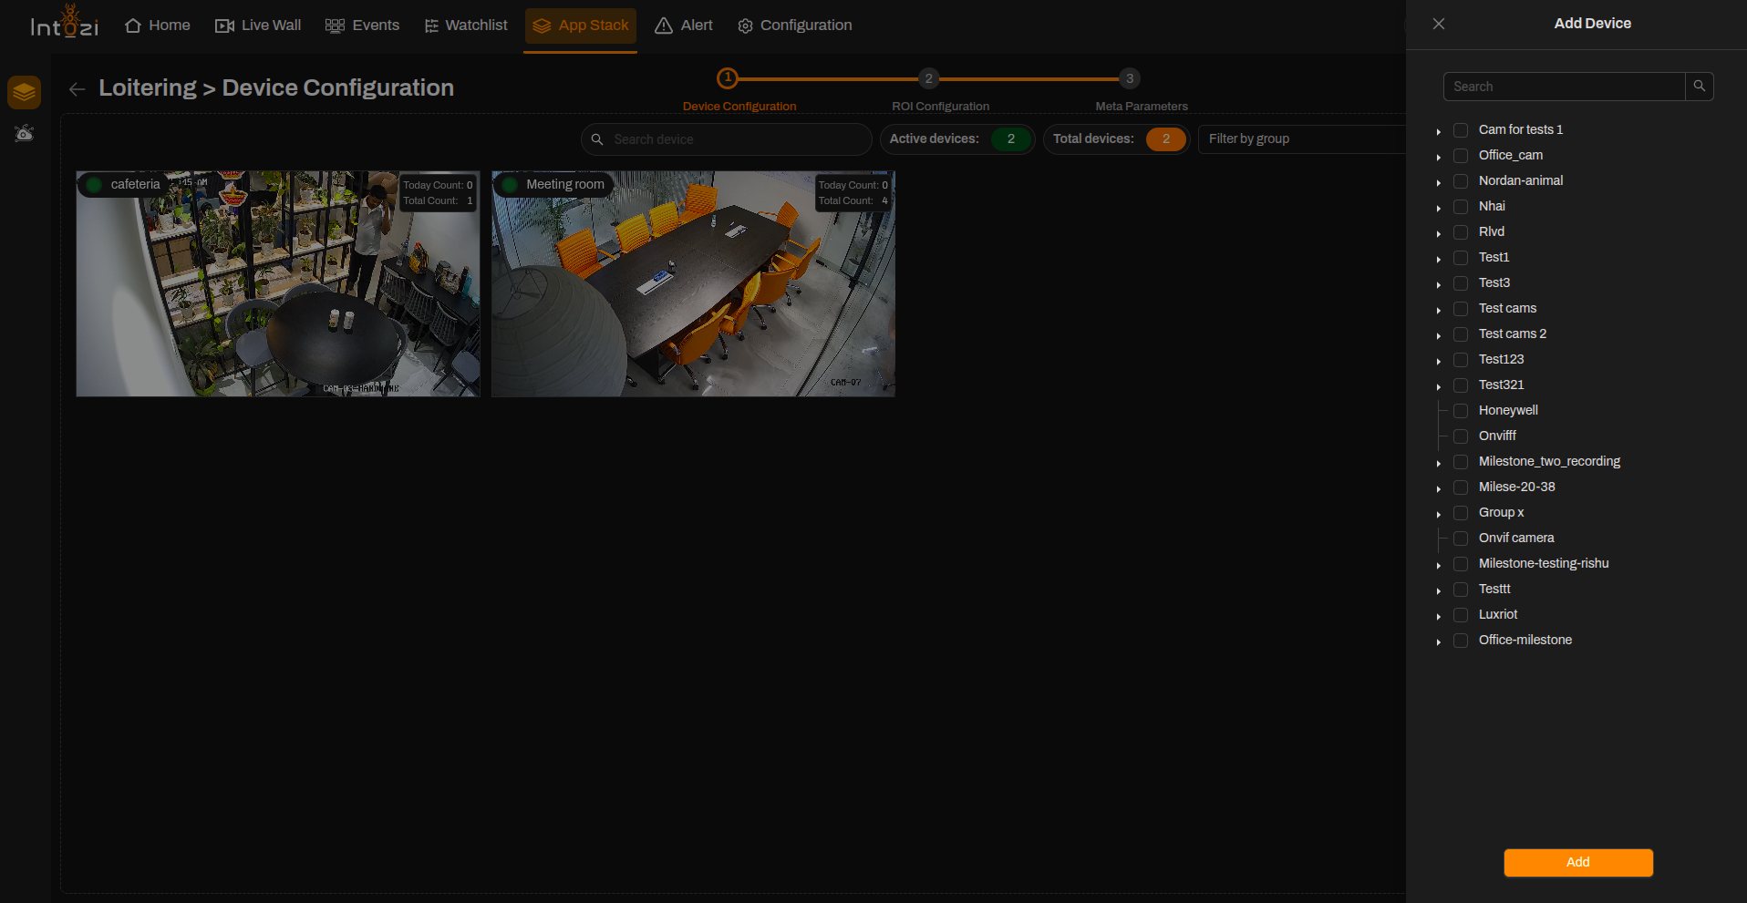The width and height of the screenshot is (1747, 903).
Task: Check the Cam for tests 1 checkbox
Action: pyautogui.click(x=1461, y=130)
